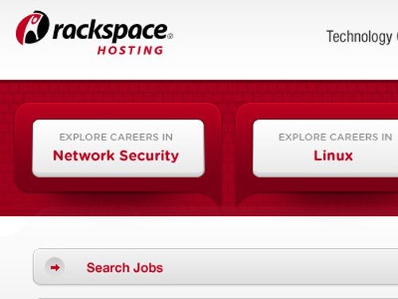Click the registered trademark symbol after rackspace
Viewport: 398px width, 299px height.
[x=170, y=36]
